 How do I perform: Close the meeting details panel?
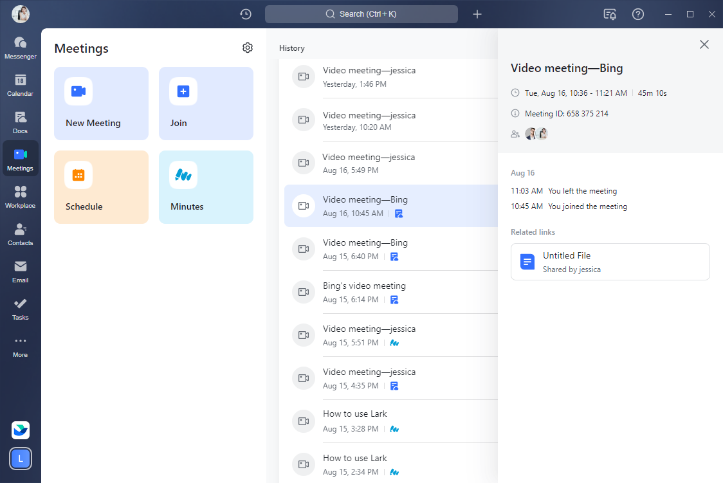pyautogui.click(x=704, y=44)
